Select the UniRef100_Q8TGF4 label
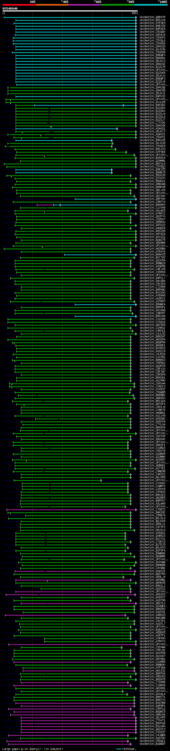 [x=152, y=404]
